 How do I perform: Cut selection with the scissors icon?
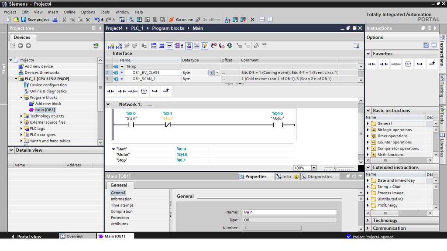pyautogui.click(x=65, y=20)
